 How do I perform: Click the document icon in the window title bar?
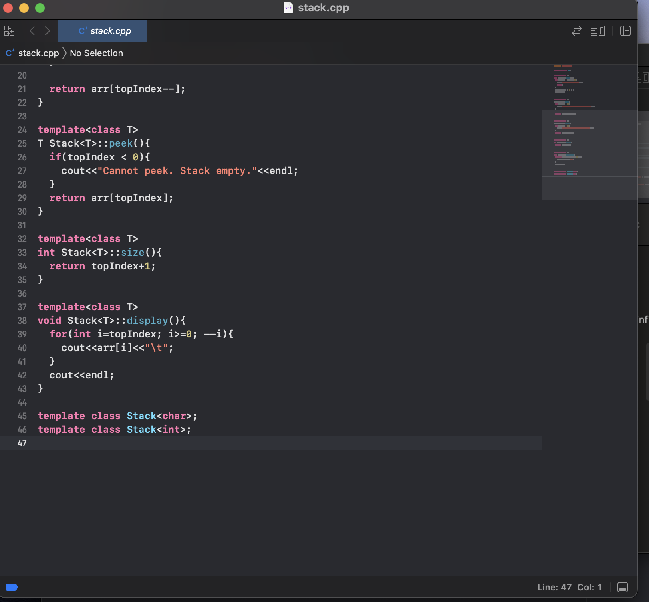[x=288, y=8]
